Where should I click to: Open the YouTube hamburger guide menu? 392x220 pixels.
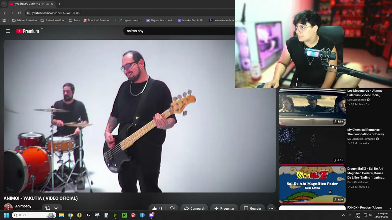pyautogui.click(x=8, y=31)
